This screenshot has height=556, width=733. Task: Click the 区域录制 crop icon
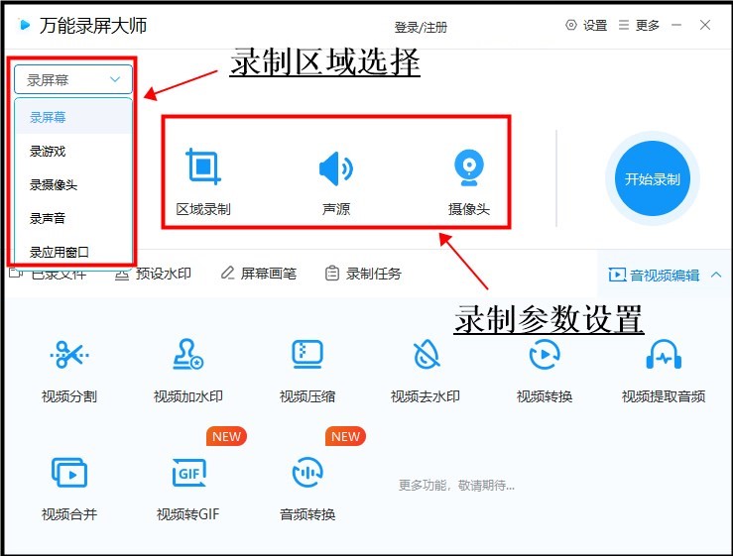pyautogui.click(x=203, y=166)
